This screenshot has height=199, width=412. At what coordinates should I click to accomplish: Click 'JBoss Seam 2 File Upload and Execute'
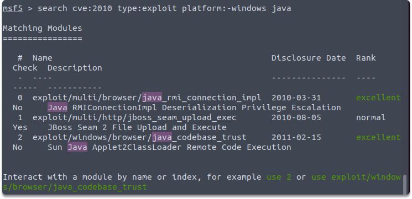click(137, 127)
